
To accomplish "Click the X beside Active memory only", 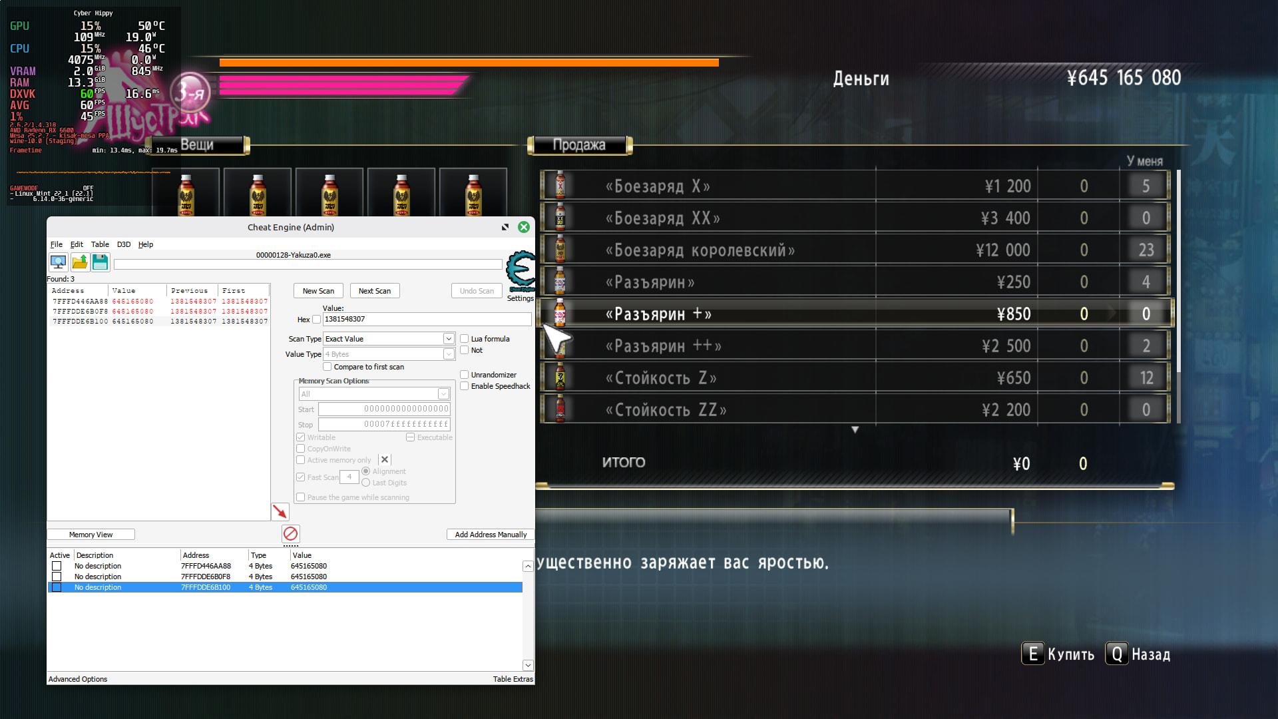I will point(385,459).
